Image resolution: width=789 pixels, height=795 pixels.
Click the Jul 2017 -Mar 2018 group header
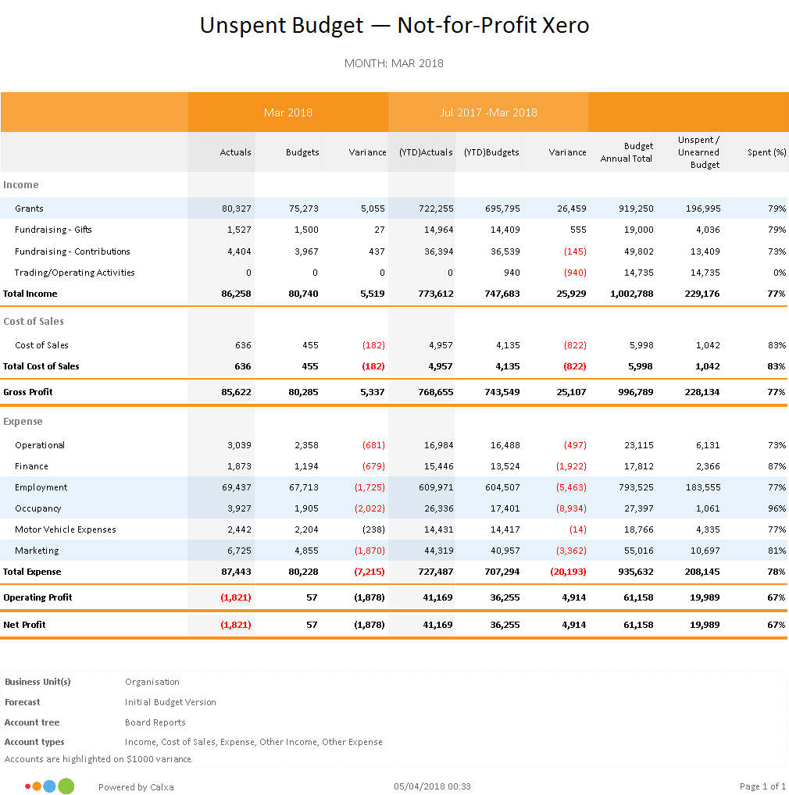coord(488,112)
